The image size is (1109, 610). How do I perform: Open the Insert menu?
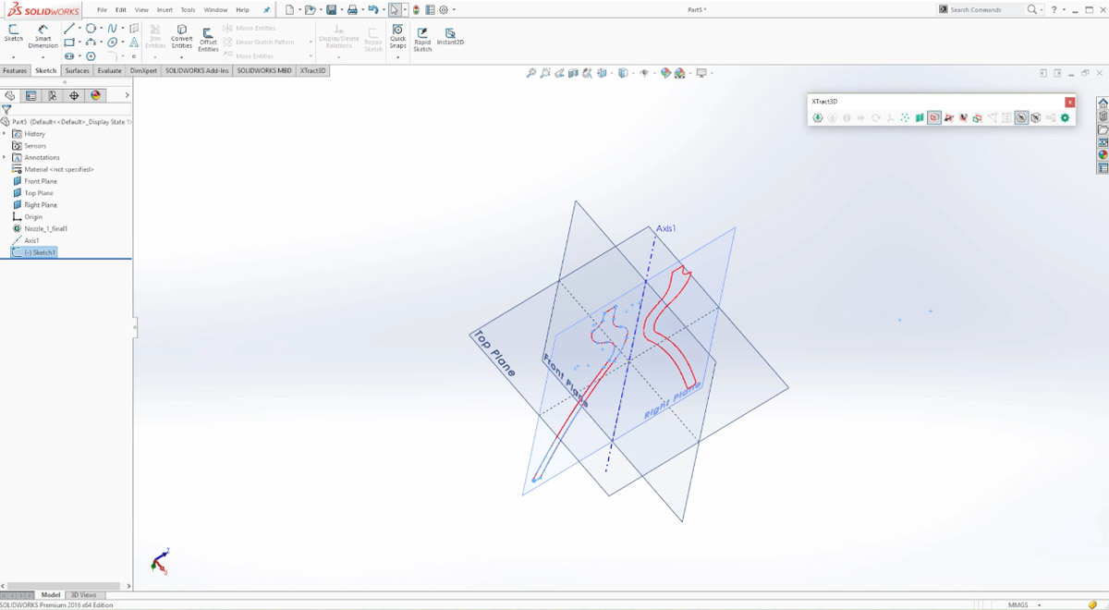click(165, 10)
